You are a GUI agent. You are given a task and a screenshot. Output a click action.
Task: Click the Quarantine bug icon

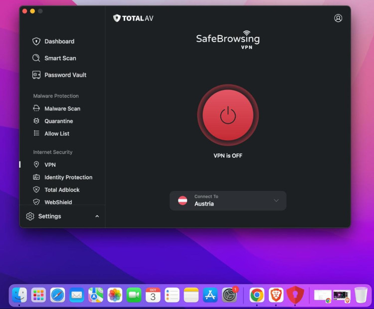[36, 121]
